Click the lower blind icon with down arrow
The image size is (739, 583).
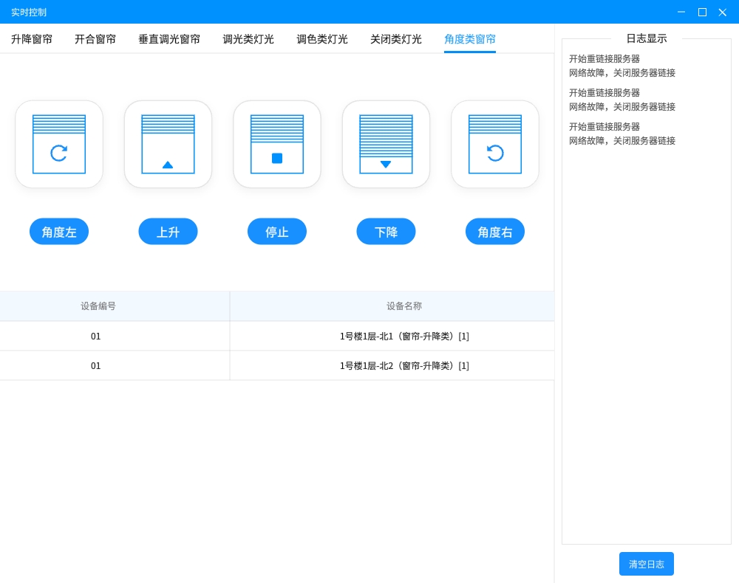386,145
